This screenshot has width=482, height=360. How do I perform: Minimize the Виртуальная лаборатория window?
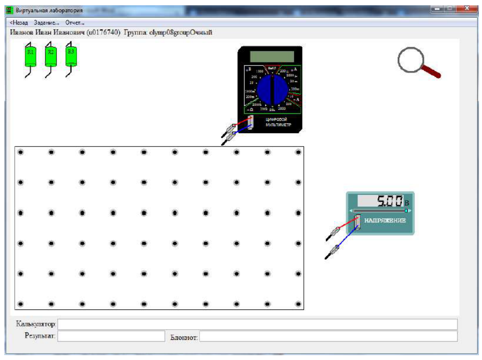(x=437, y=9)
